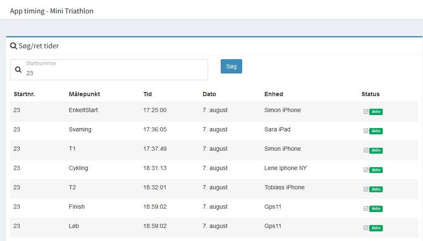
Task: Click the magnifier icon inside Startnummer field
Action: (18, 70)
